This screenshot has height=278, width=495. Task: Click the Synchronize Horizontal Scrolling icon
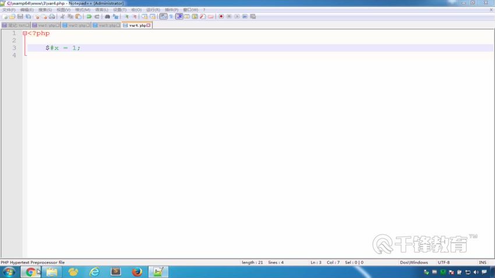coord(153,16)
